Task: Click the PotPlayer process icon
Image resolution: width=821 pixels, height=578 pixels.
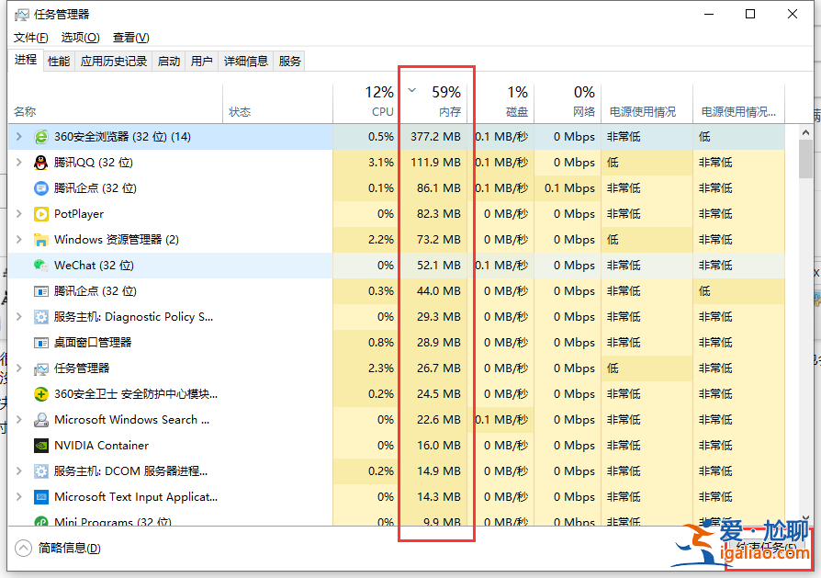Action: (41, 213)
